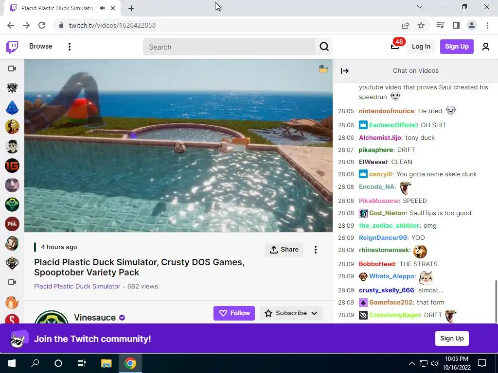This screenshot has height=373, width=498.
Task: Open the Browse menu
Action: click(41, 46)
